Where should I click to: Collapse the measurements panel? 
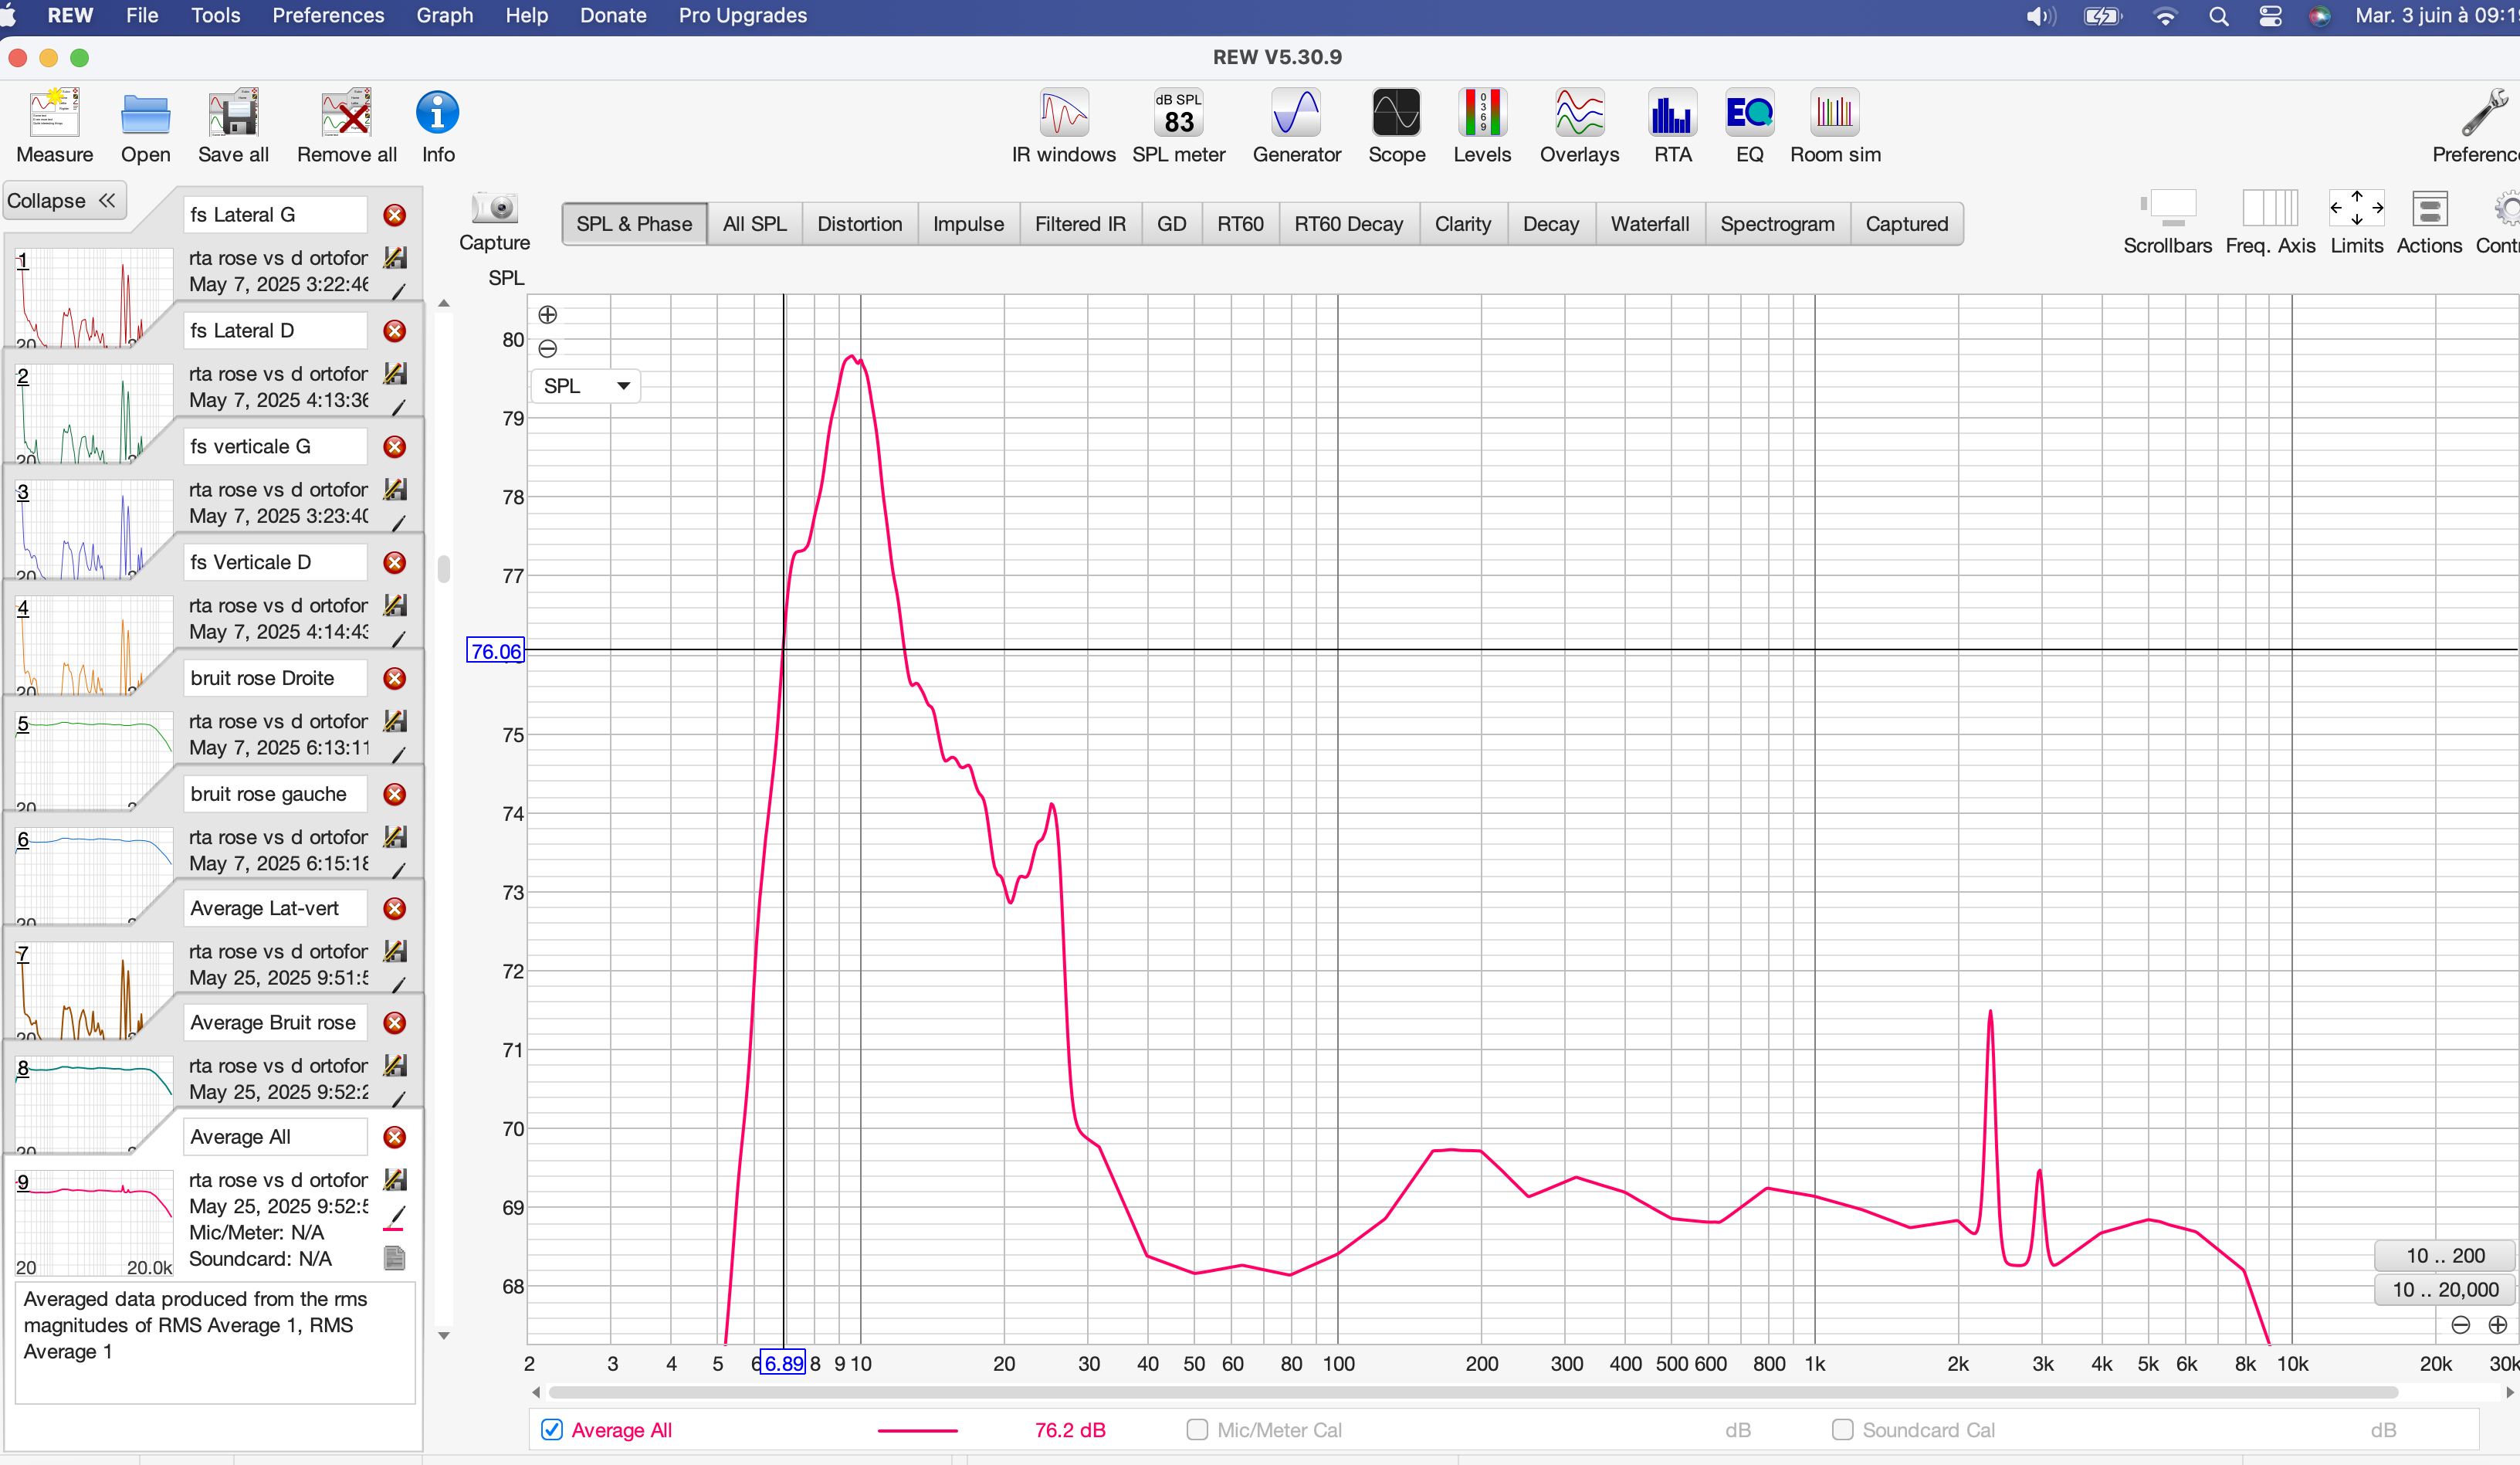62,201
